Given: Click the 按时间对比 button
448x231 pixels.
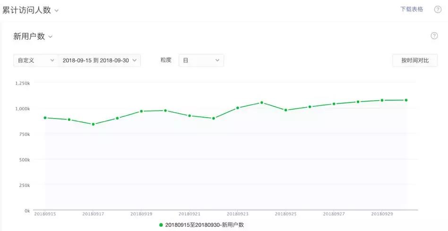Looking at the screenshot, I should [x=415, y=60].
